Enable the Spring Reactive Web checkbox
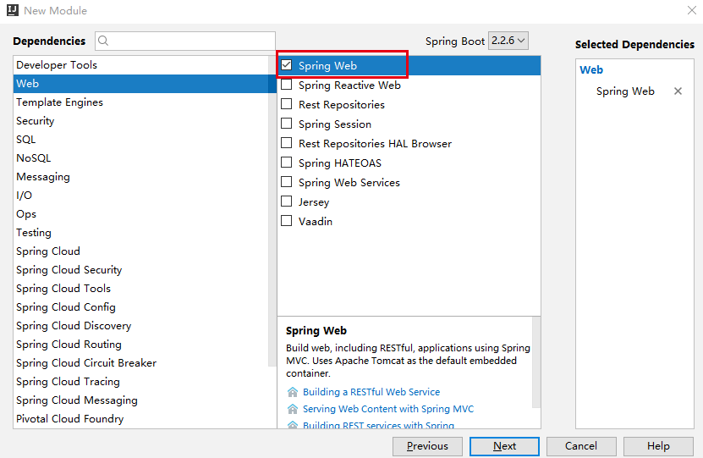The height and width of the screenshot is (458, 703). click(x=287, y=85)
